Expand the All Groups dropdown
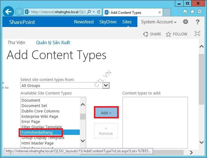Image resolution: width=207 pixels, height=158 pixels. (106, 85)
